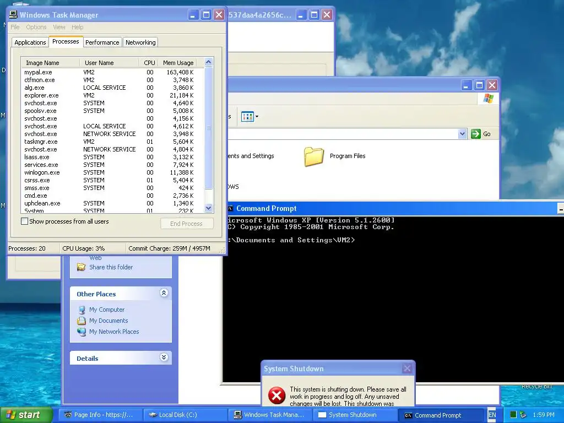This screenshot has height=423, width=564.
Task: Switch to the Performance tab
Action: pyautogui.click(x=102, y=42)
